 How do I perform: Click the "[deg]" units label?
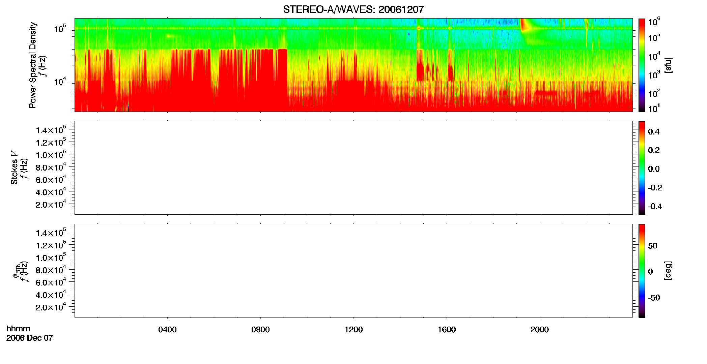pos(668,271)
